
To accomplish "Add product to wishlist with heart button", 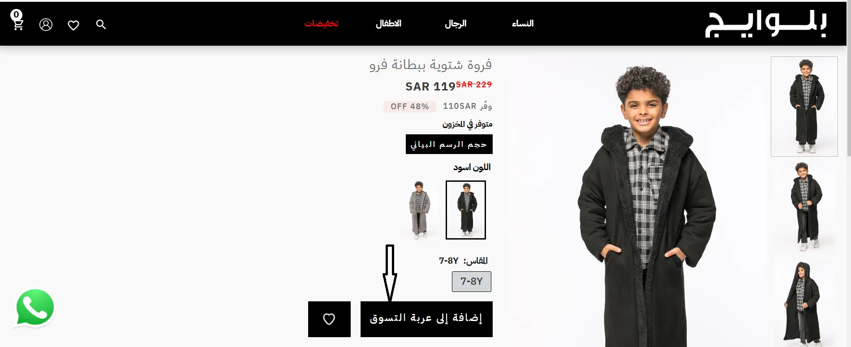I will pyautogui.click(x=329, y=319).
